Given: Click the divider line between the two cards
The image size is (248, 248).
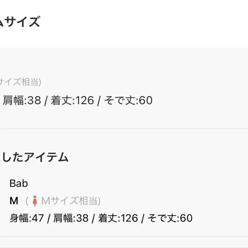Looking at the screenshot, I should point(124,129).
